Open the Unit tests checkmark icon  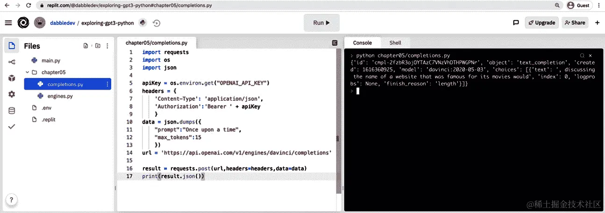[12, 127]
